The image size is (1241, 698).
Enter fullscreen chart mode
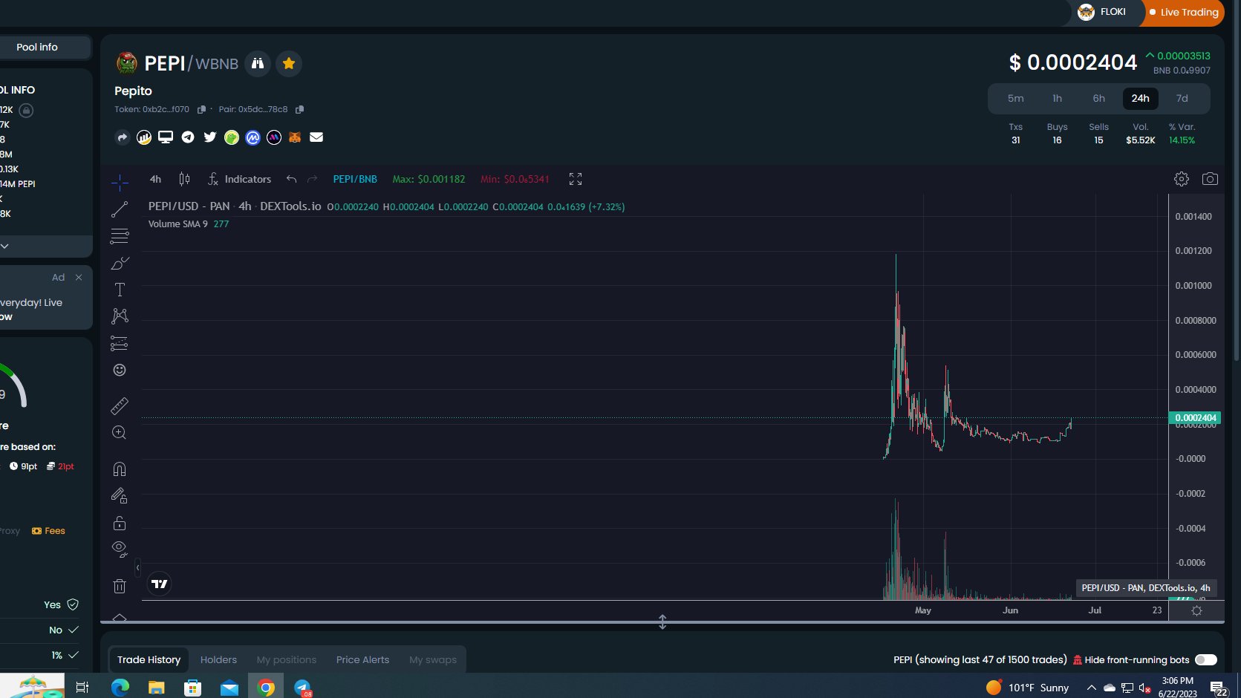point(576,179)
